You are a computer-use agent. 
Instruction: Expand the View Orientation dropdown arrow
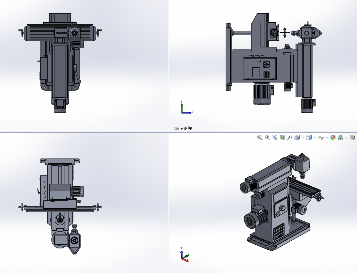click(303, 138)
